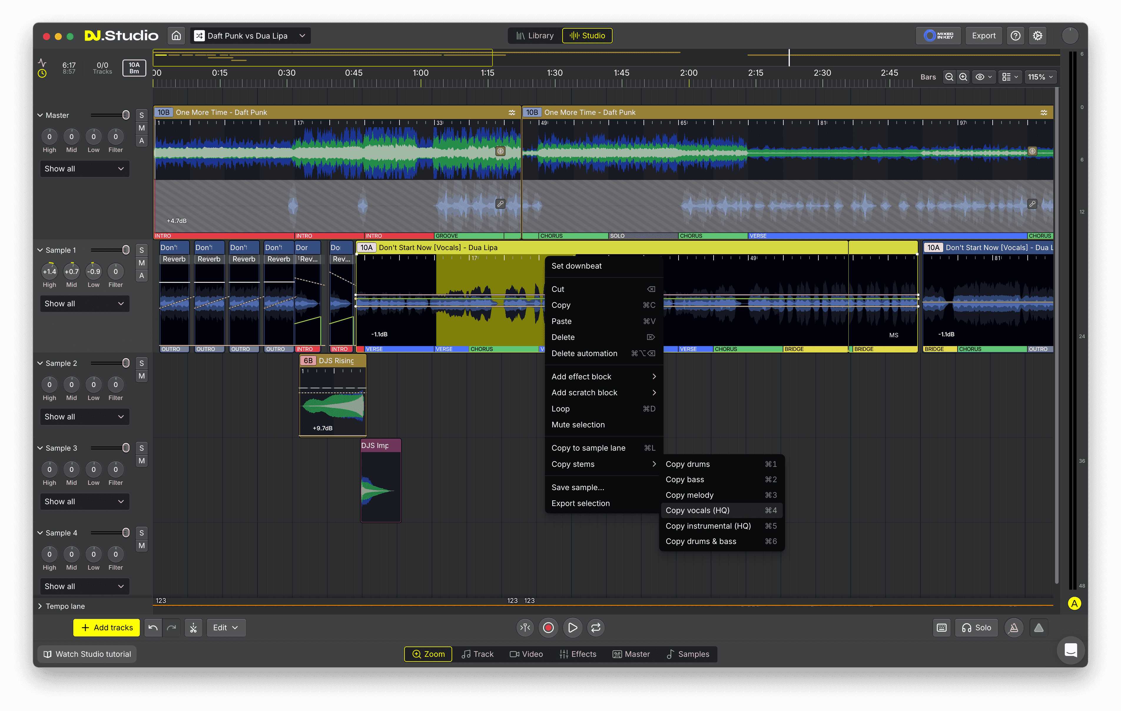The width and height of the screenshot is (1121, 711).
Task: Click the Export button
Action: 983,35
